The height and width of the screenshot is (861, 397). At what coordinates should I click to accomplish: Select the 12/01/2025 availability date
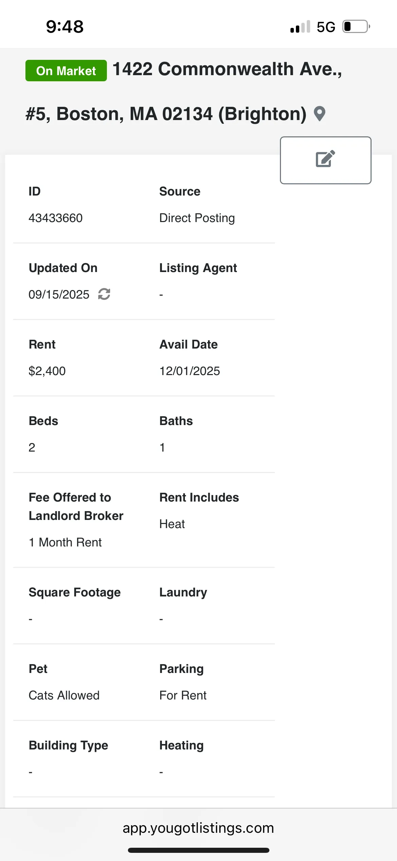[190, 371]
